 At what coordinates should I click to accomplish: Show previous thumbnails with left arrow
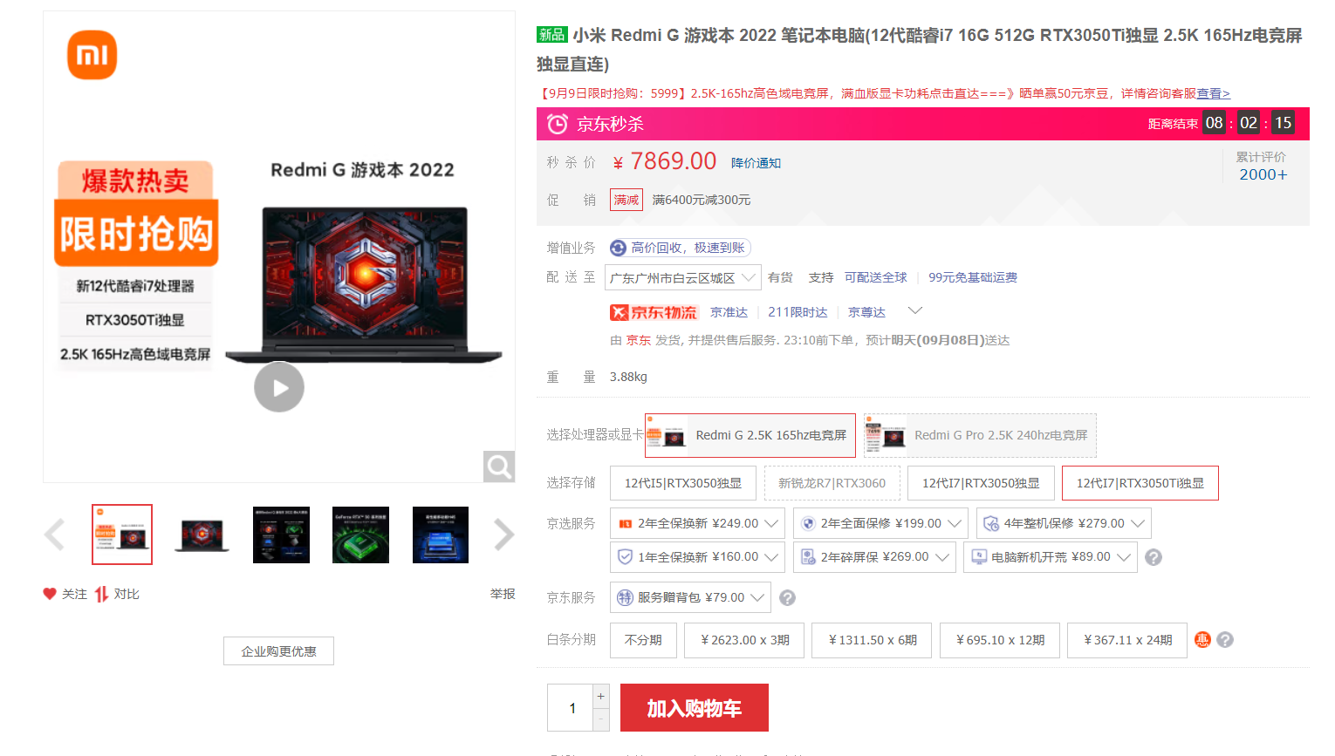54,535
